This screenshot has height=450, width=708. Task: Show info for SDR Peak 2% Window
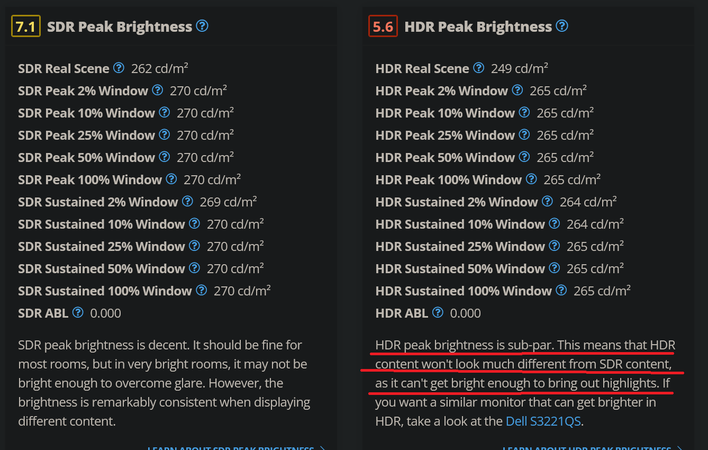[158, 90]
